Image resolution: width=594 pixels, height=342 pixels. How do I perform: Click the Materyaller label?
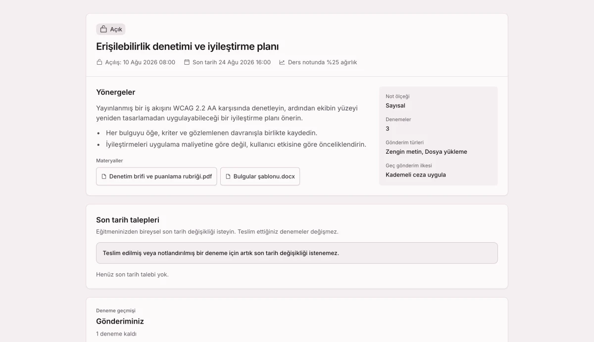(x=109, y=161)
